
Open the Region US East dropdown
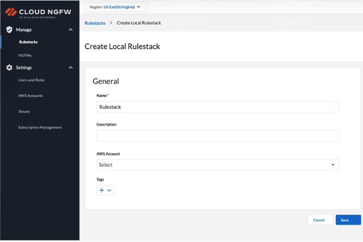(116, 7)
